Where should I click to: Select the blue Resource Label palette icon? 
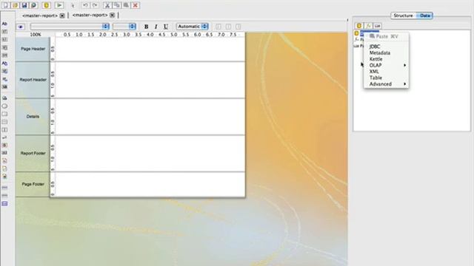4,64
